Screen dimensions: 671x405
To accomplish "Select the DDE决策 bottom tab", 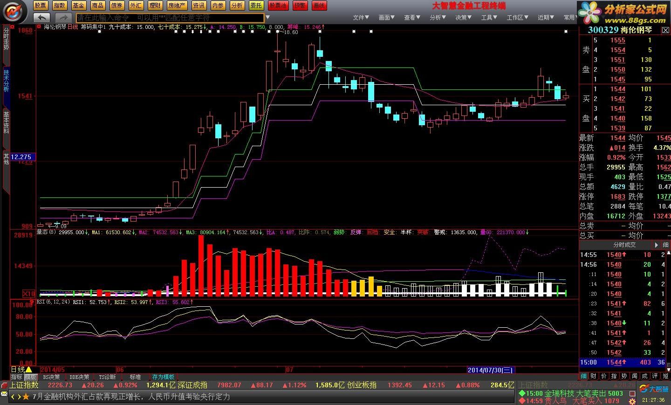I will click(x=79, y=377).
